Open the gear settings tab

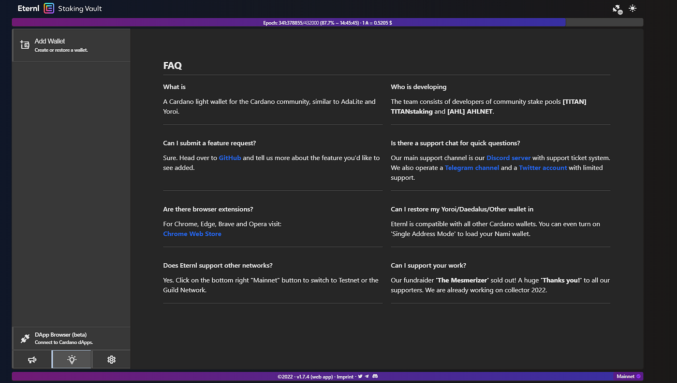(x=111, y=359)
